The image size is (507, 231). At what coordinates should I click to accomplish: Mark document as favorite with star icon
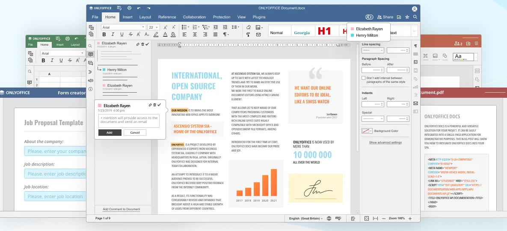coord(407,17)
